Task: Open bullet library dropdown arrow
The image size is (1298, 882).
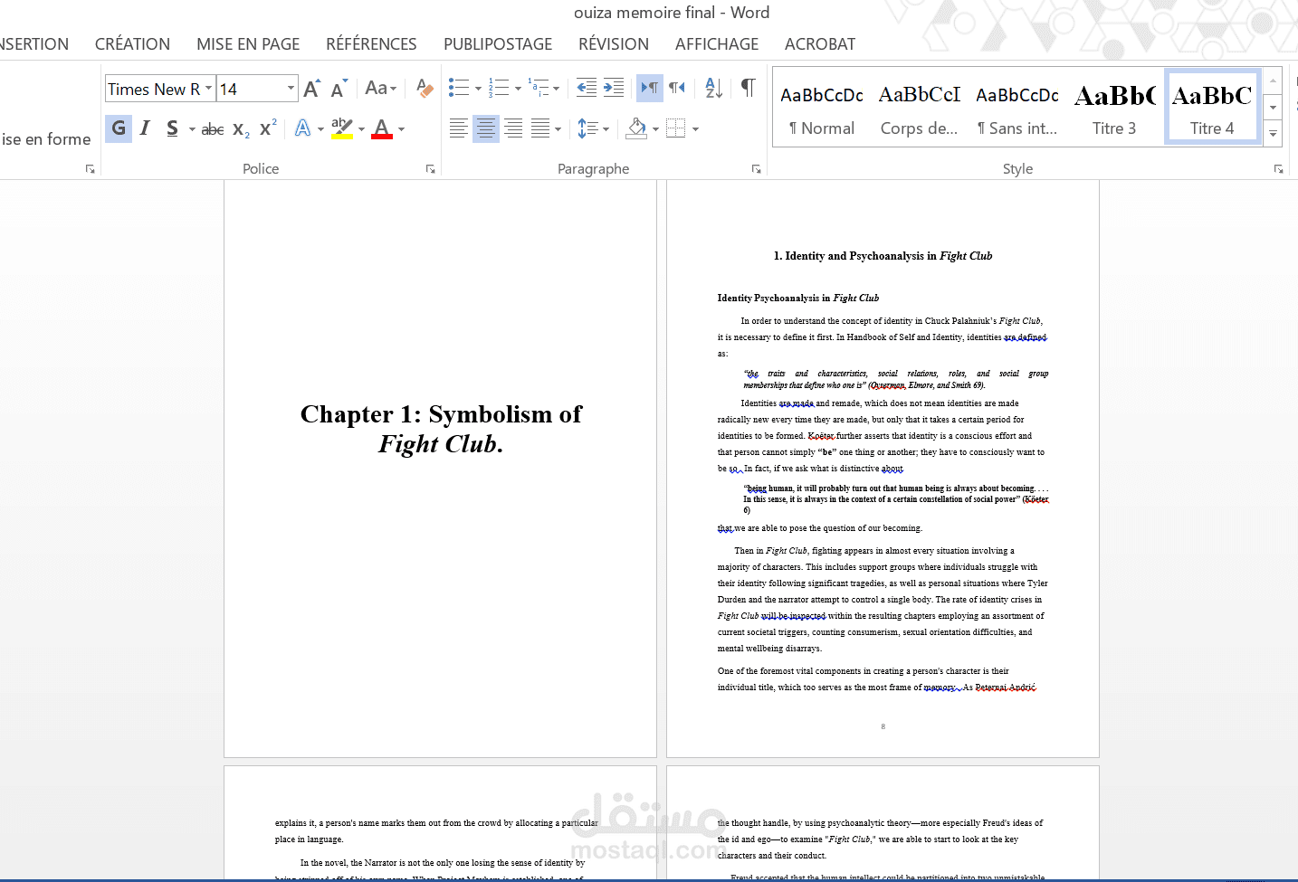Action: click(x=478, y=89)
